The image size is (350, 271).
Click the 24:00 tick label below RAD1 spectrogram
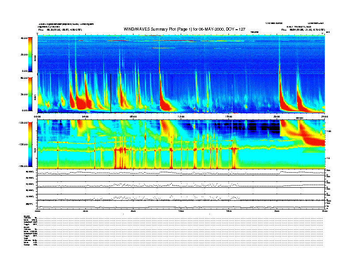click(324, 116)
